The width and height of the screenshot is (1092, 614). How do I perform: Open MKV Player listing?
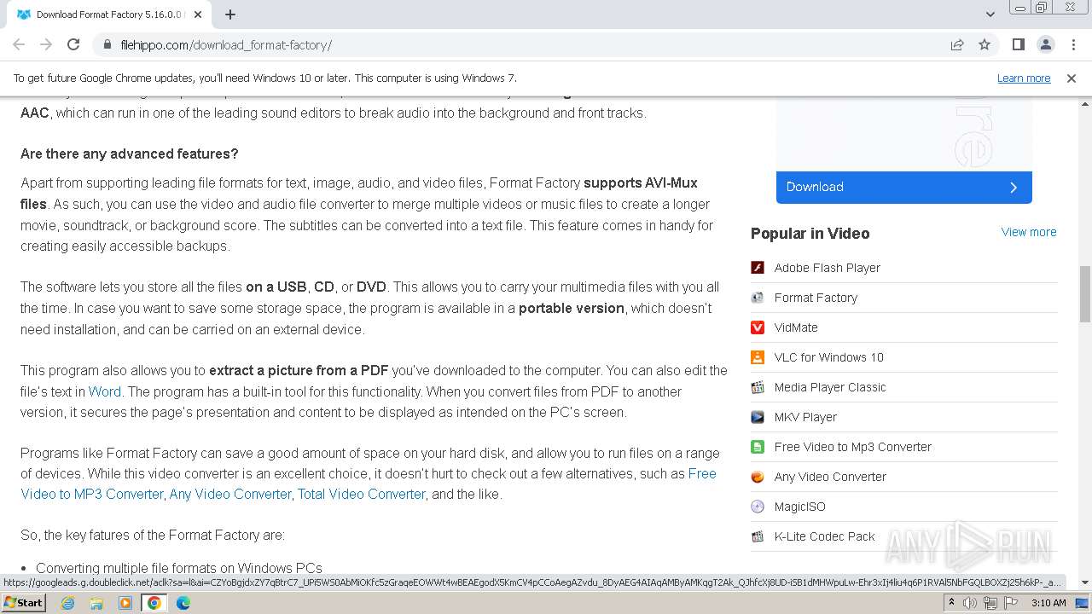[x=805, y=417]
